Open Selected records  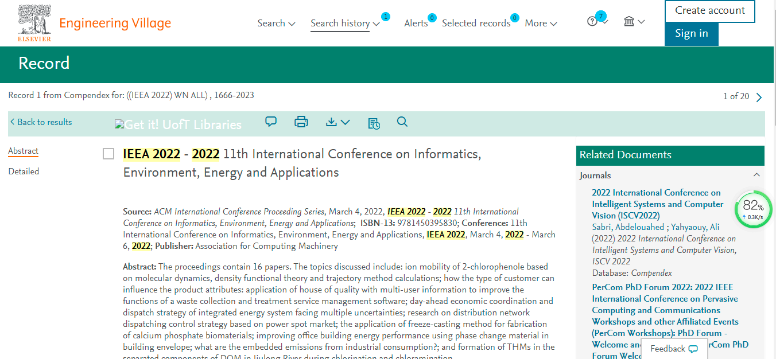coord(476,24)
